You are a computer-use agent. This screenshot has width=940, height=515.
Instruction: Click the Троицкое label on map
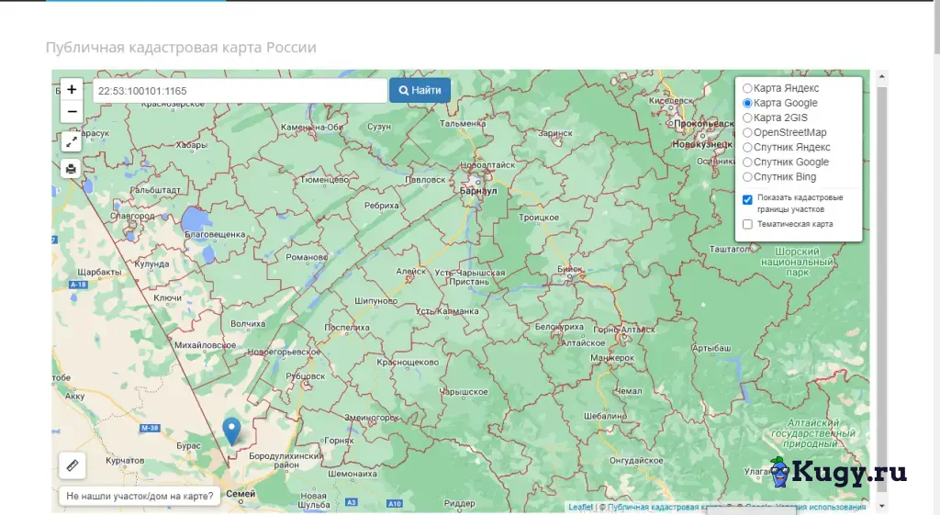[539, 218]
